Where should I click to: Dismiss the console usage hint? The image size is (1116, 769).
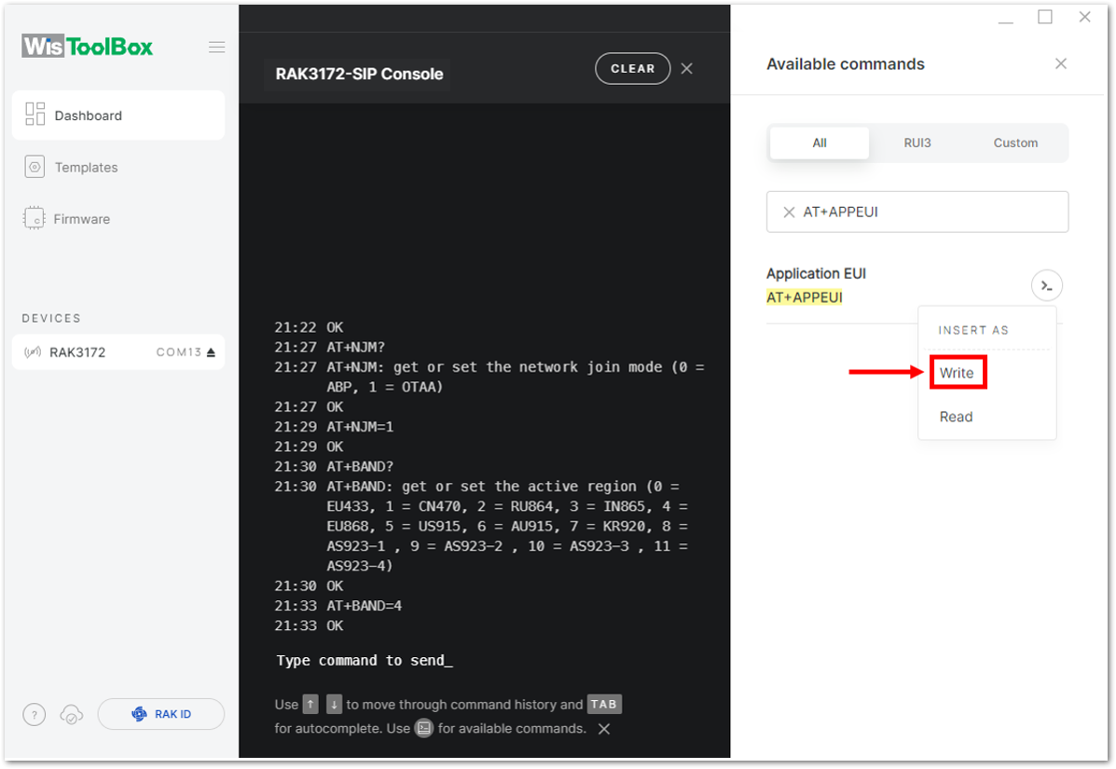[x=604, y=728]
